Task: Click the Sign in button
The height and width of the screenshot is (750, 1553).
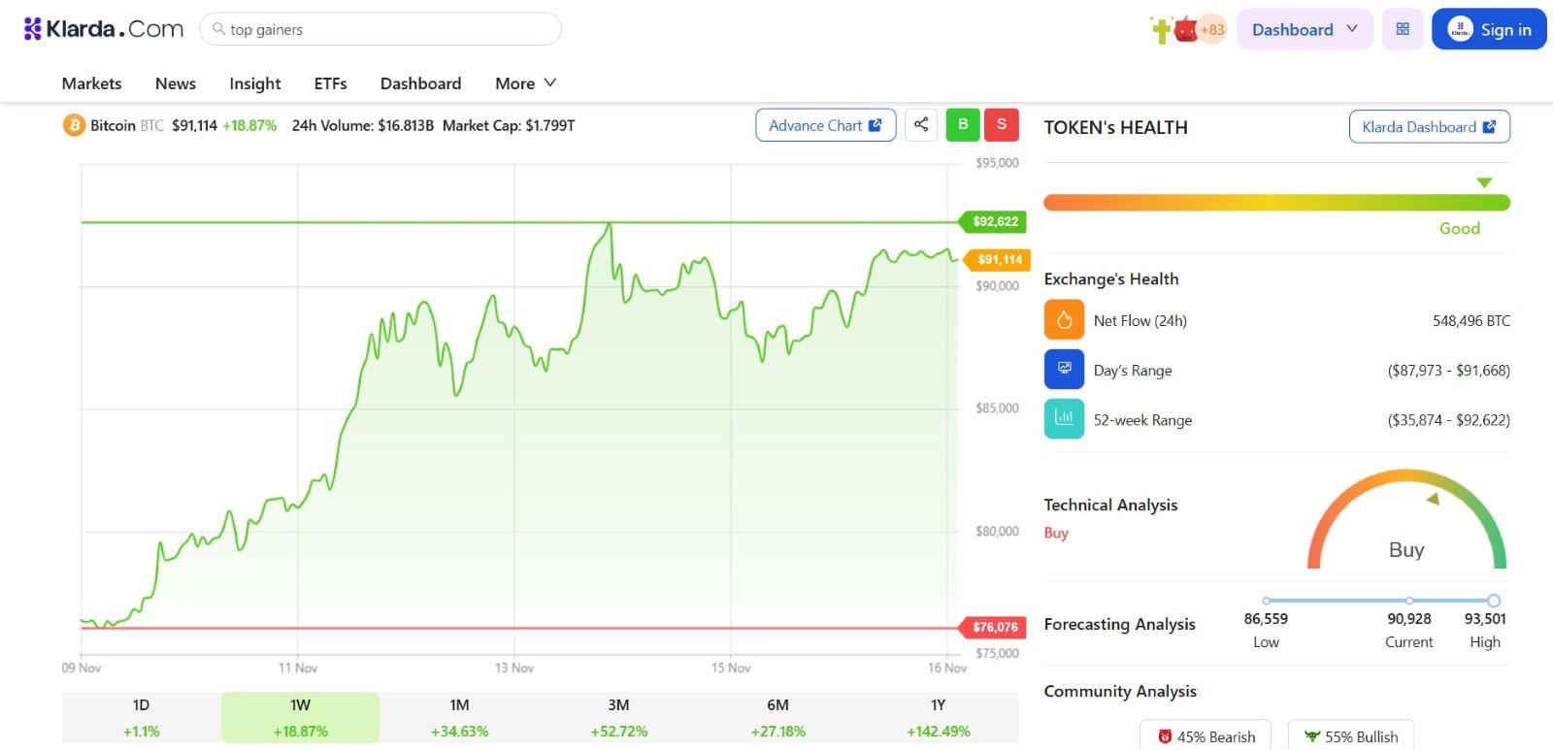Action: (x=1489, y=29)
